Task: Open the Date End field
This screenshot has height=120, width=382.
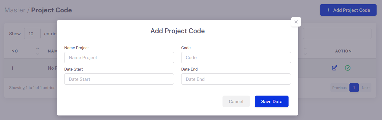Action: (x=236, y=79)
